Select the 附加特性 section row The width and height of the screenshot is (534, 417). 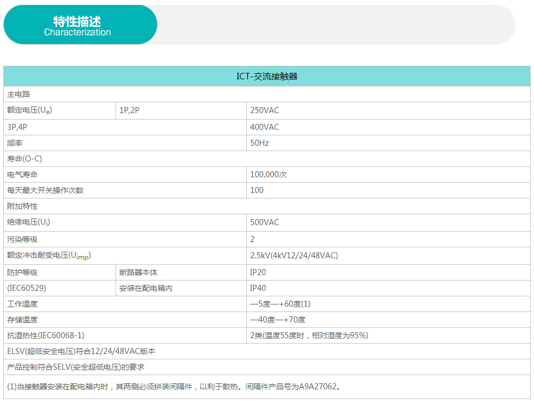(266, 206)
